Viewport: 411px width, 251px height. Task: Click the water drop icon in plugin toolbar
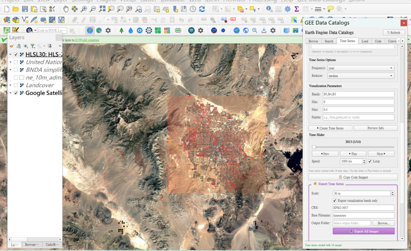point(130,30)
